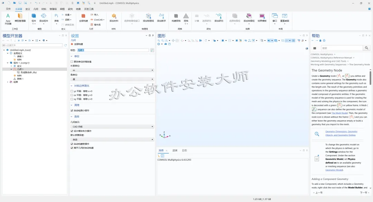Screen dimensions: 373x202
Task: Click the camera snapshot icon in Graphics toolbar
Action: pos(165,44)
